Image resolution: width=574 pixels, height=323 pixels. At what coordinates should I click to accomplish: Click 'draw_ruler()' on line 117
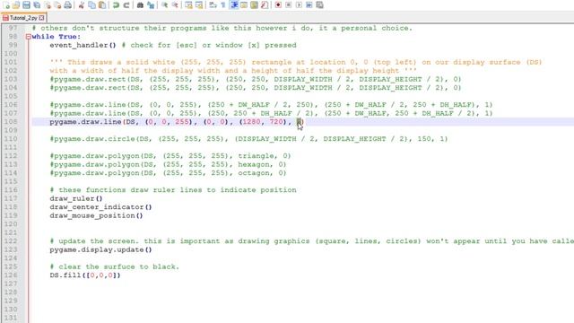coord(76,198)
